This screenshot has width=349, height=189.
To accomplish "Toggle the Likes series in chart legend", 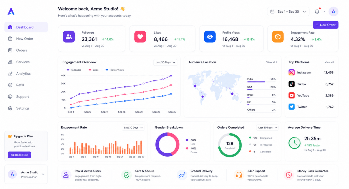I will (94, 70).
